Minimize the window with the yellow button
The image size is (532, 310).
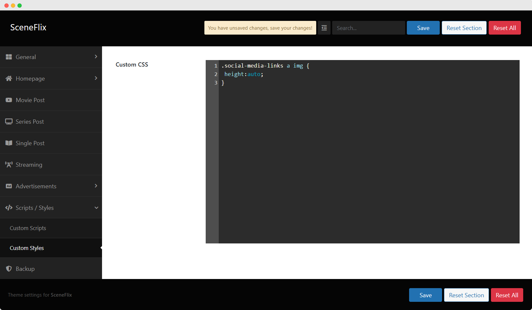(13, 6)
